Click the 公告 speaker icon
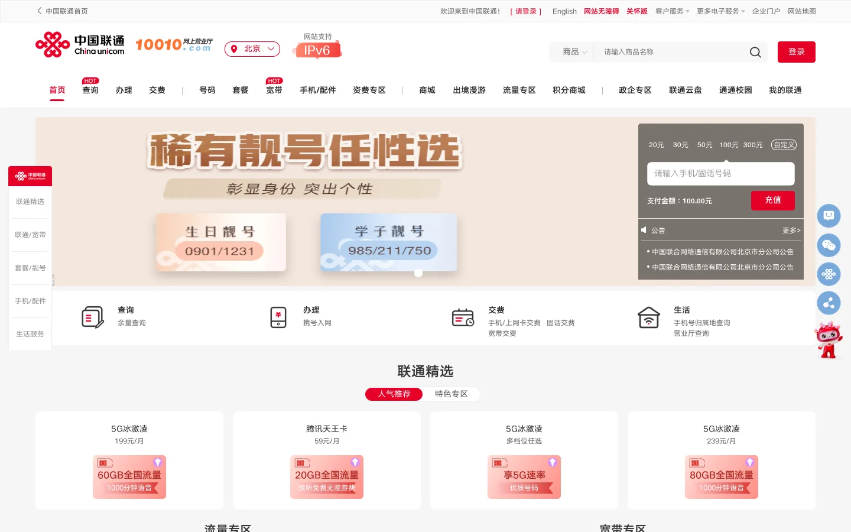The height and width of the screenshot is (532, 851). pyautogui.click(x=644, y=230)
